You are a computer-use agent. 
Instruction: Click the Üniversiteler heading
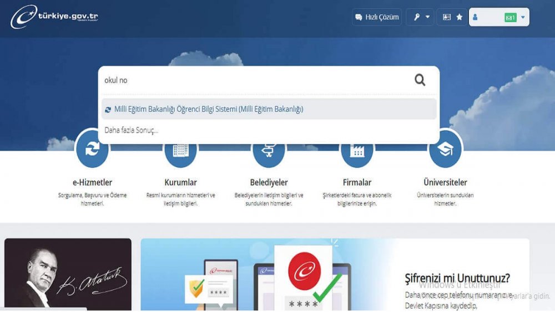(445, 182)
